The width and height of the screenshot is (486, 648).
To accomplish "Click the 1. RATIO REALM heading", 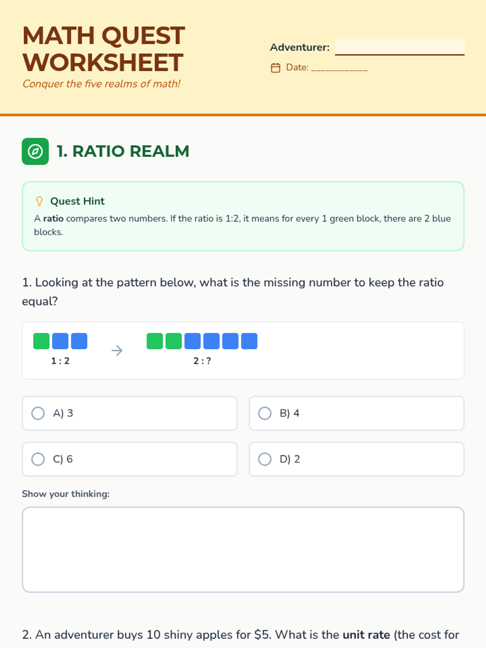I will click(x=123, y=151).
